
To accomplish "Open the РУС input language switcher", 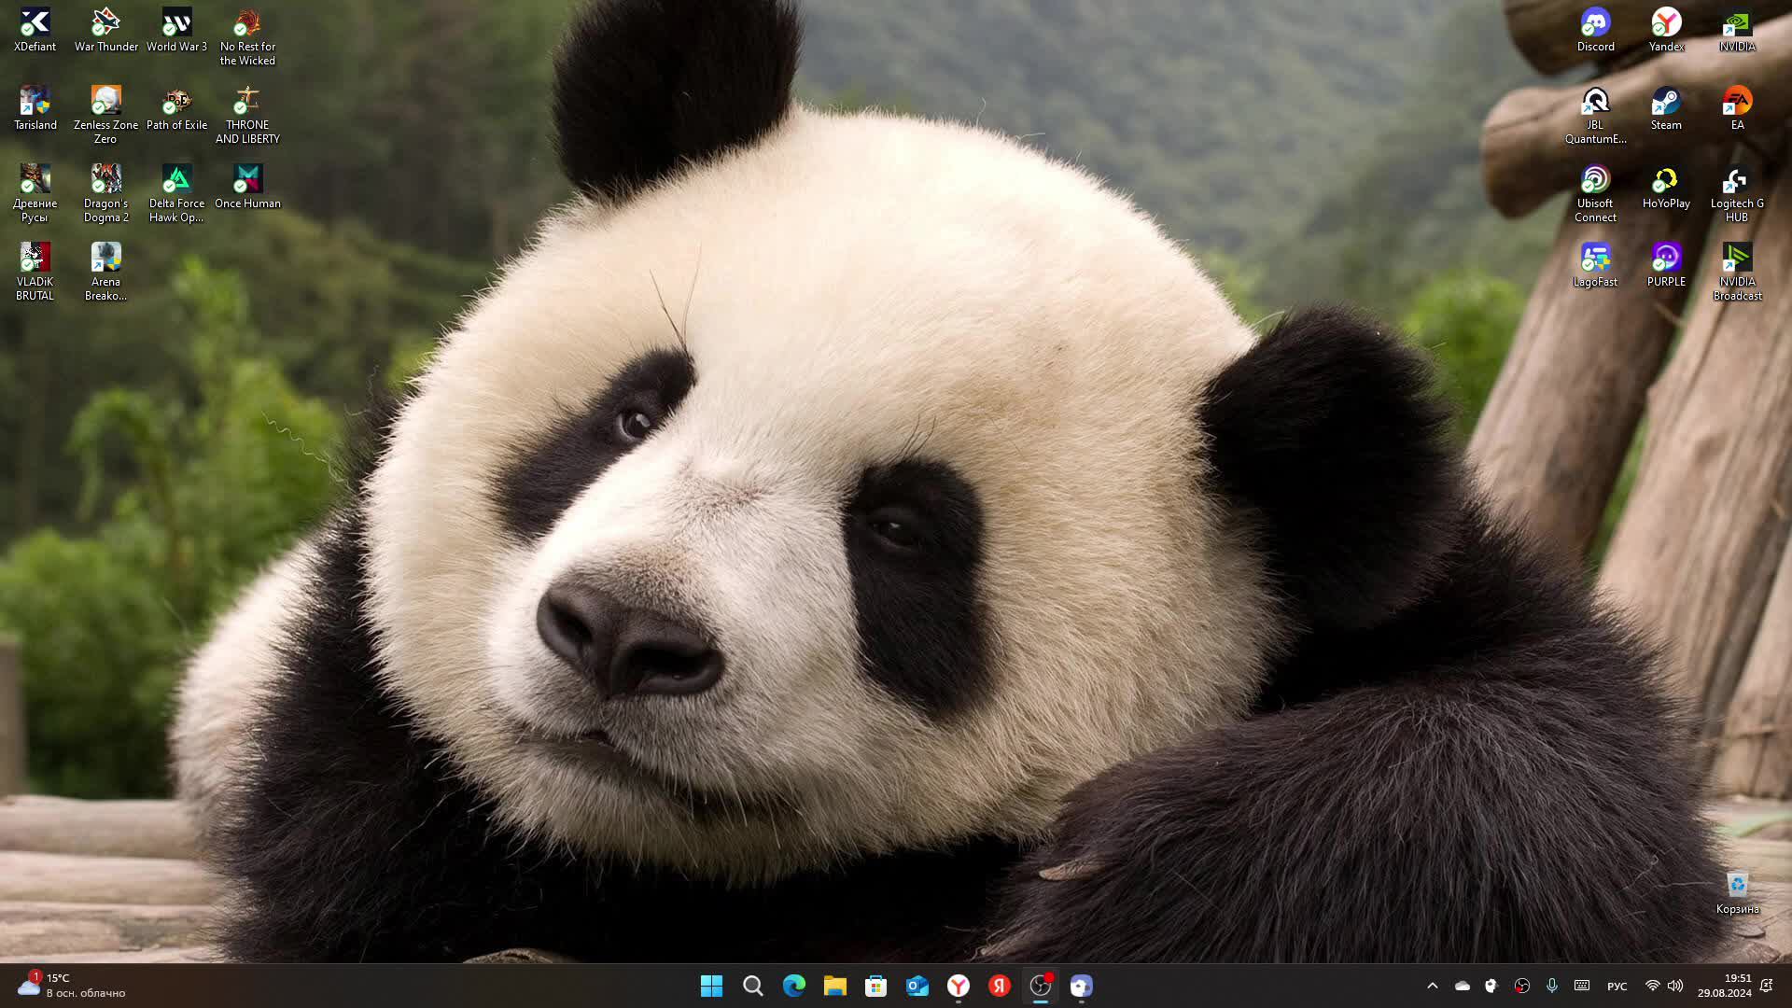I will pyautogui.click(x=1617, y=987).
